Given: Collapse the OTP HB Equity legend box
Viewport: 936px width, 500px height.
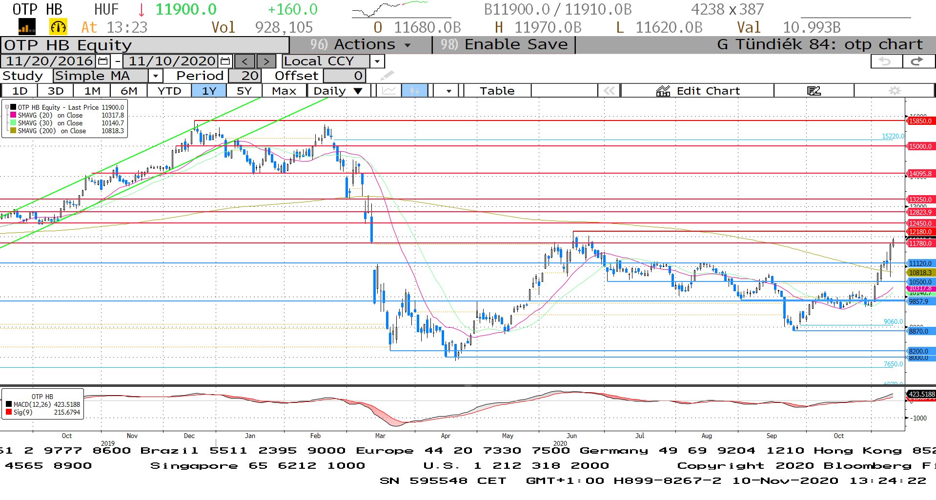Looking at the screenshot, I should pos(7,107).
